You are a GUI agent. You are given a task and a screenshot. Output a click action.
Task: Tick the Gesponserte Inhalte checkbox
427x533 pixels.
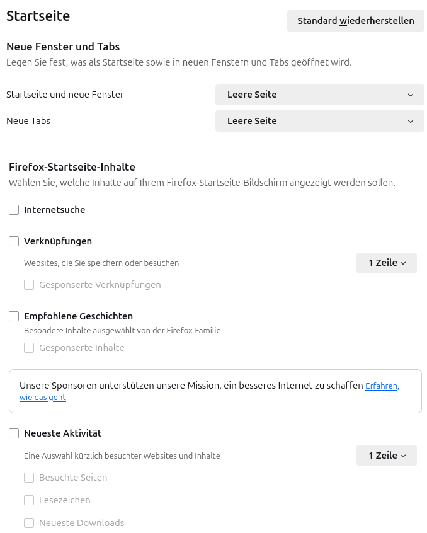[29, 348]
